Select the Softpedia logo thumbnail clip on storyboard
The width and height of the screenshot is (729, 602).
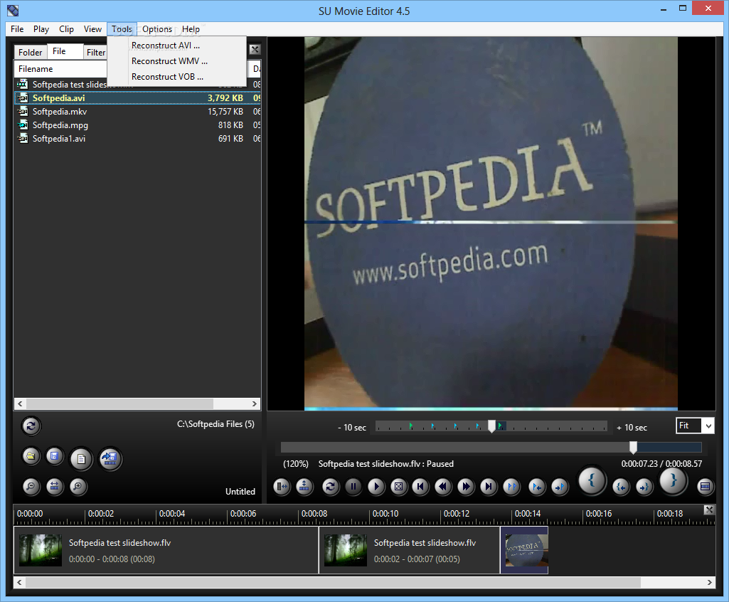524,550
